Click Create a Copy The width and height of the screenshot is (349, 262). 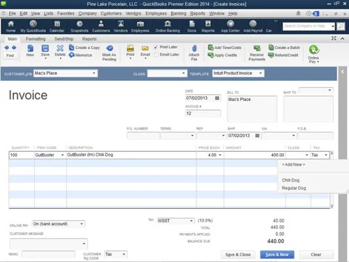coord(84,47)
